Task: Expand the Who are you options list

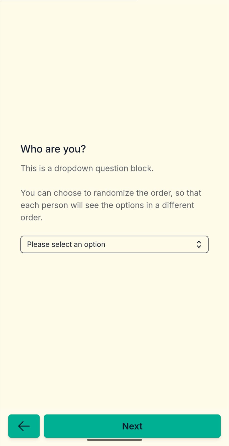Action: pos(114,244)
